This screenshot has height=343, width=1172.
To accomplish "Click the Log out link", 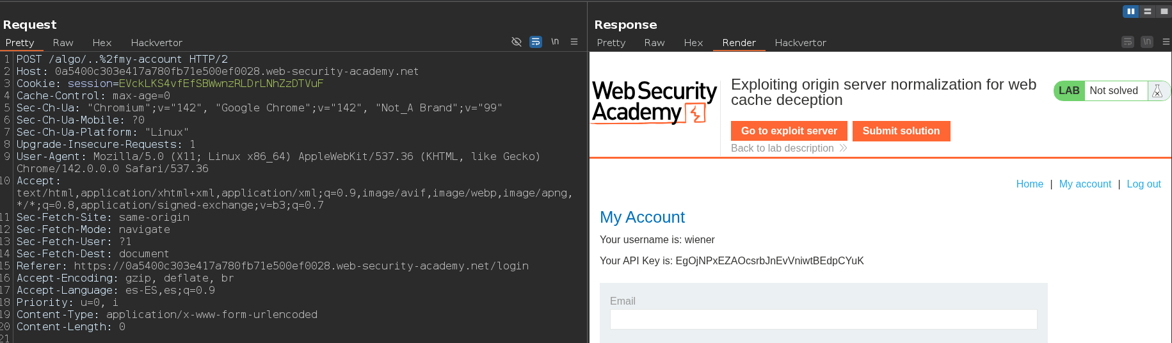I will tap(1143, 184).
